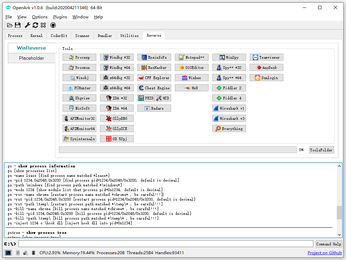Launch the Winobj tool

click(79, 78)
